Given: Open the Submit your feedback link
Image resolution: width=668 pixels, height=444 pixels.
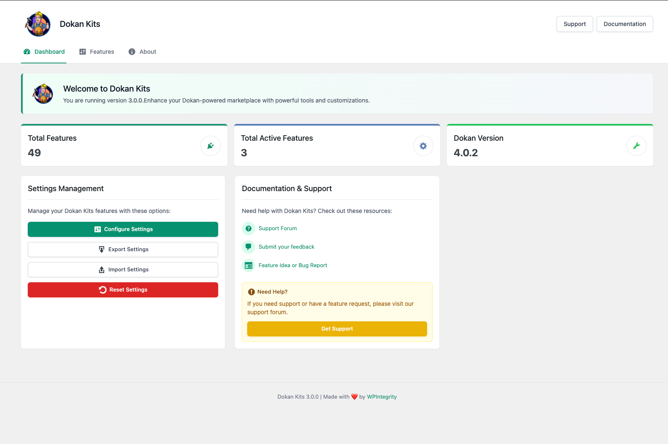Looking at the screenshot, I should [286, 247].
